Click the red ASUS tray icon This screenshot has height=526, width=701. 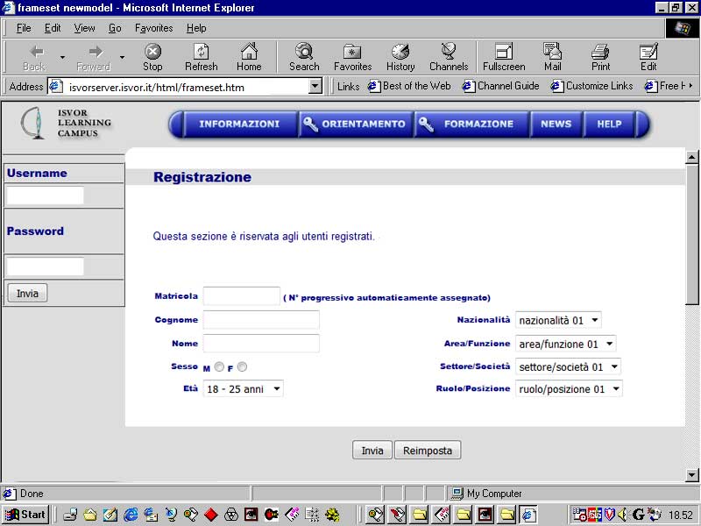[595, 515]
